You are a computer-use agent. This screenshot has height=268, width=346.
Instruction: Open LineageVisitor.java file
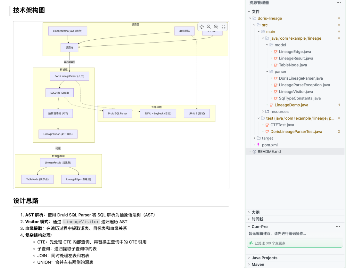tap(296, 91)
